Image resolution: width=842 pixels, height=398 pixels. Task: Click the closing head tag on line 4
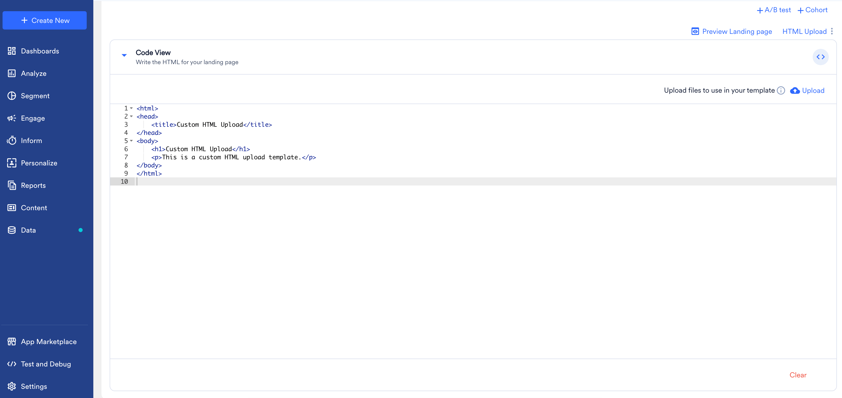149,133
